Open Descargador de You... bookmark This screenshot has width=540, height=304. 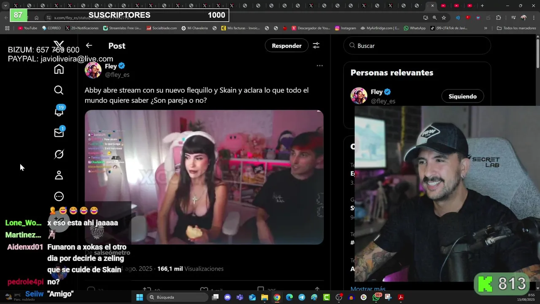click(311, 28)
